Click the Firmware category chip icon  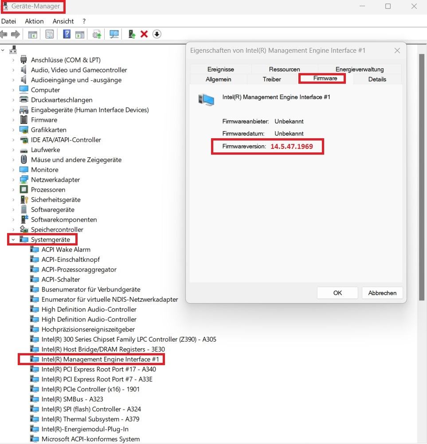point(24,120)
